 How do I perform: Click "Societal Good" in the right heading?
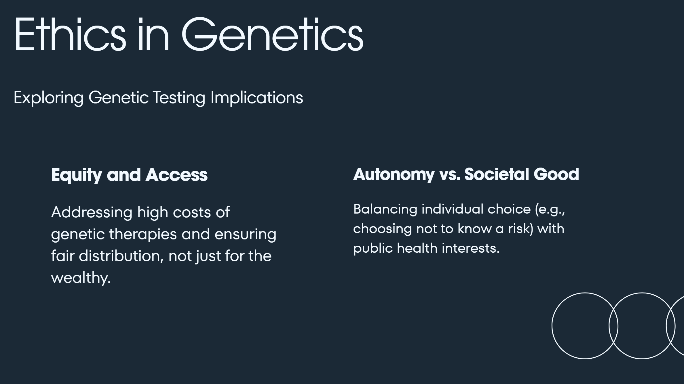(x=521, y=174)
